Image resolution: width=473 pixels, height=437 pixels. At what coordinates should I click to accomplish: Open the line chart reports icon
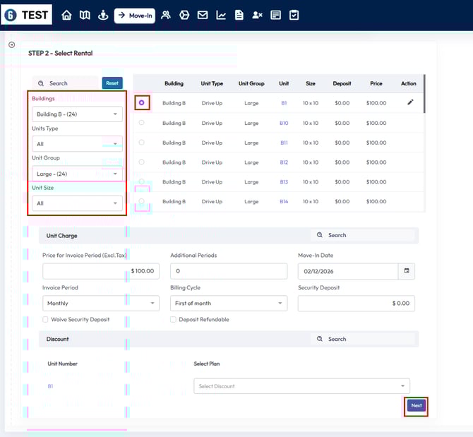click(221, 15)
